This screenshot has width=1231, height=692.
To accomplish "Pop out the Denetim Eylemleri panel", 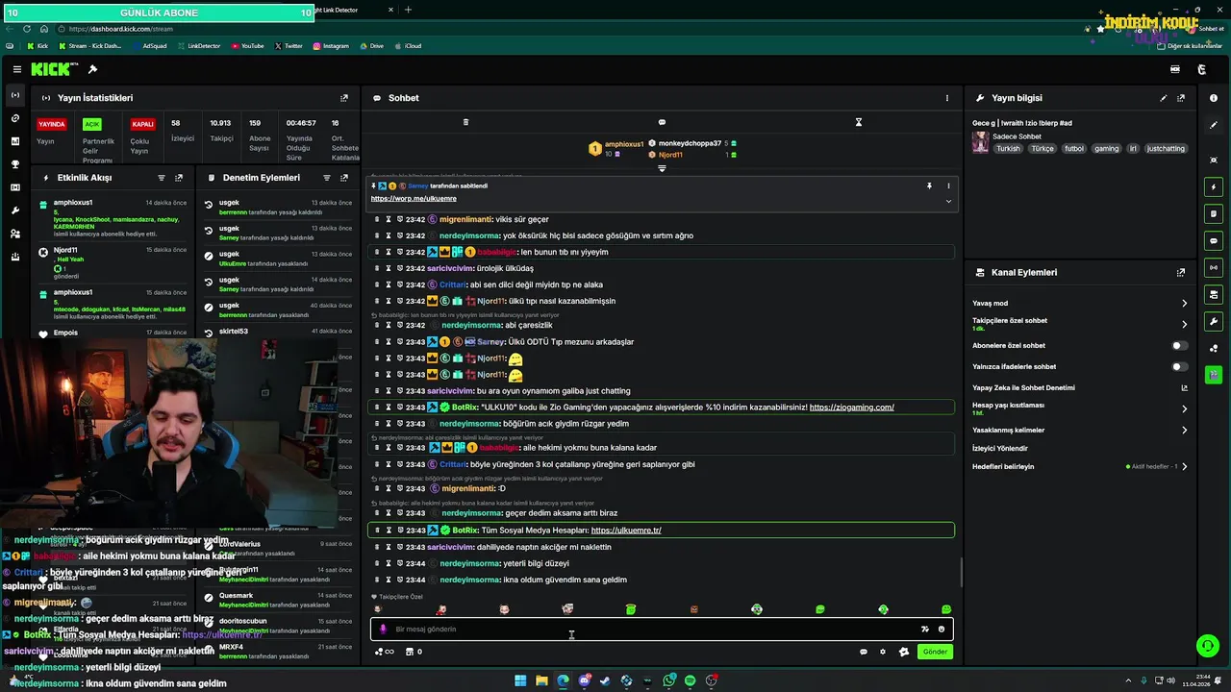I will pyautogui.click(x=344, y=178).
